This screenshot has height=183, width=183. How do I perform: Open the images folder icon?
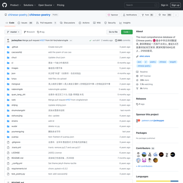click(x=8, y=68)
